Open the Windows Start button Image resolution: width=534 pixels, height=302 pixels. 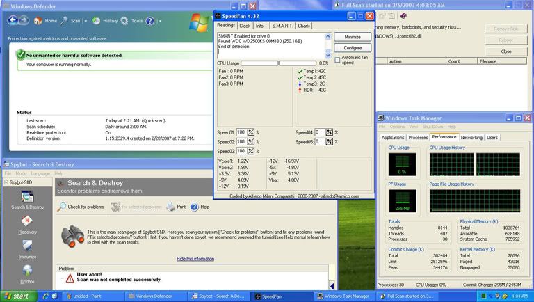pyautogui.click(x=17, y=296)
